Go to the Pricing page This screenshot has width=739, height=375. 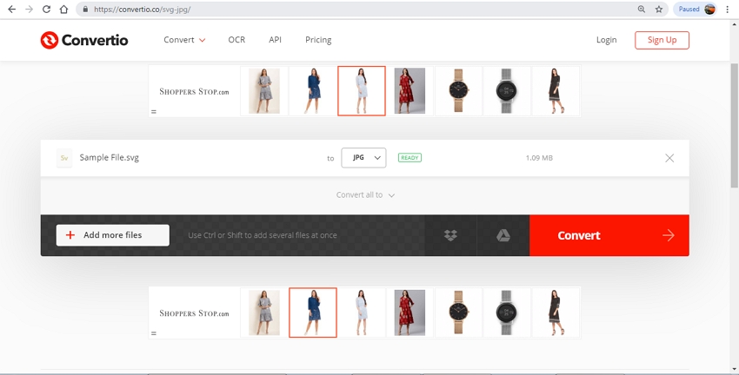[x=318, y=40]
